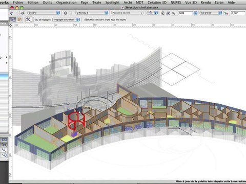Click the rotation angle 0,00° field
Screen dimensions: 246x184
pyautogui.click(x=238, y=13)
